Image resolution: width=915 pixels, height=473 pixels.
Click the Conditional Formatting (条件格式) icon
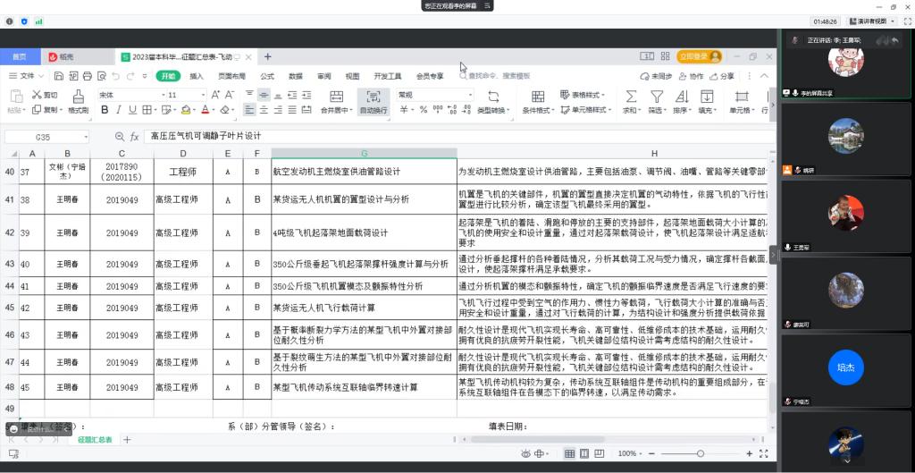pyautogui.click(x=536, y=97)
